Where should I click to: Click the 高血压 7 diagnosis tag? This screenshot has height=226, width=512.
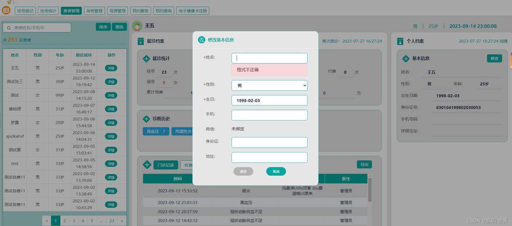pos(156,131)
